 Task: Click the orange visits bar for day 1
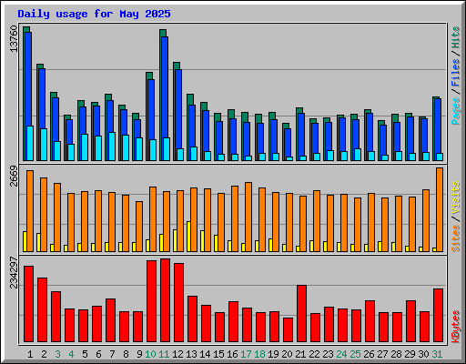30,211
